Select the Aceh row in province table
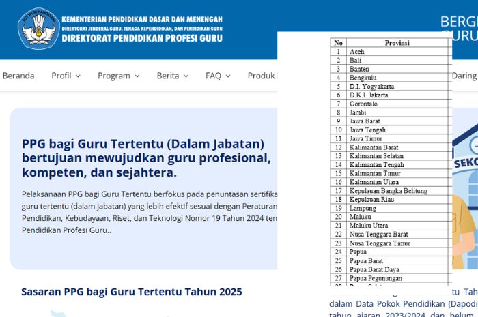This screenshot has width=478, height=317. pyautogui.click(x=389, y=51)
